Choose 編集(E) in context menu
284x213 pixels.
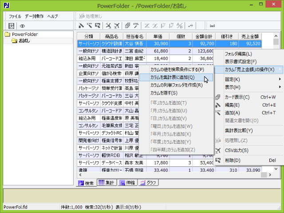point(249,105)
